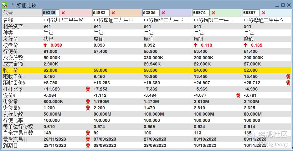
Task: Click the red up arrow beside price 0.113
Action: pyautogui.click(x=195, y=45)
